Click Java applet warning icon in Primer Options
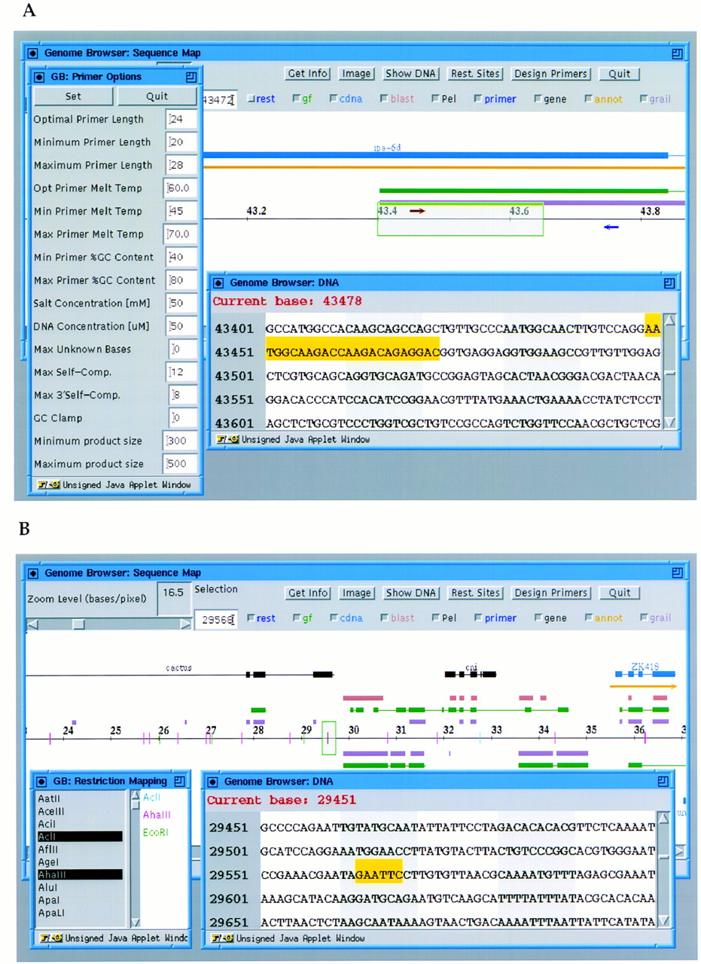Screen dimensions: 701x964 (48, 485)
